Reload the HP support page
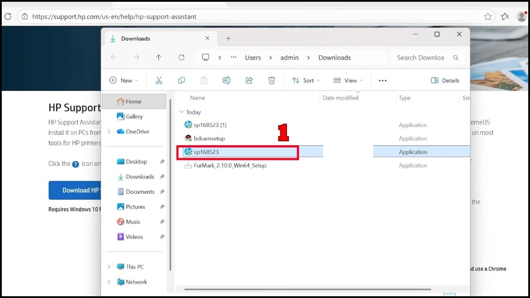 click(x=8, y=16)
